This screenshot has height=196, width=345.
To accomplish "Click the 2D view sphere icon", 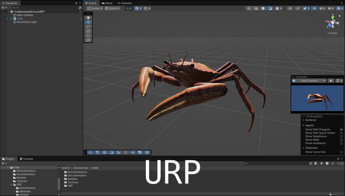I will (x=249, y=8).
